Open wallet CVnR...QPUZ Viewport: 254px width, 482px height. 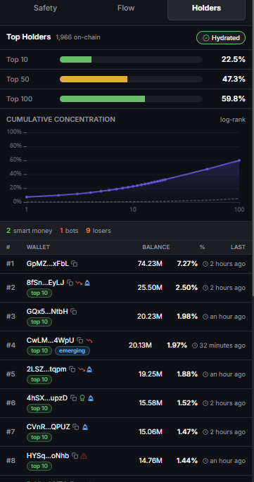click(x=49, y=427)
